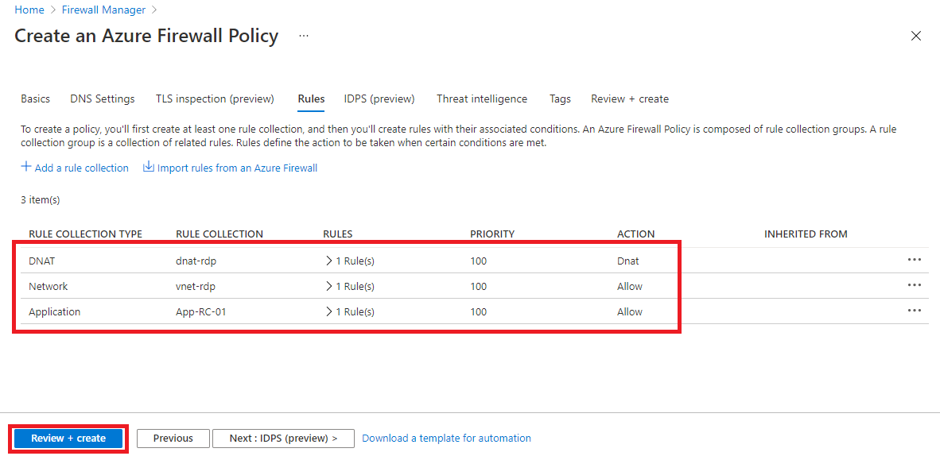Click the priority 100 in the DNAT row
940x456 pixels.
(x=479, y=261)
